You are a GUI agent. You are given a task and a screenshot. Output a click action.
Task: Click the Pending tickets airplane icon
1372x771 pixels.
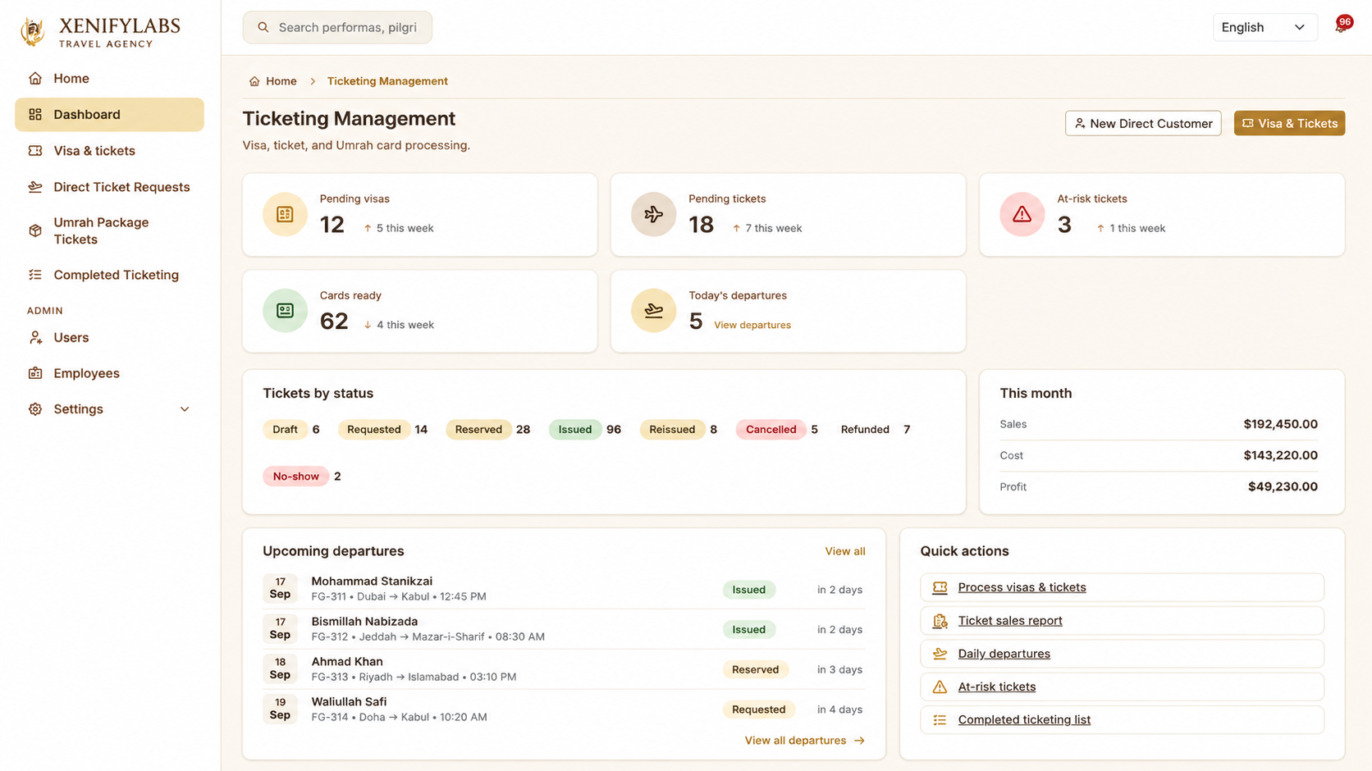point(653,214)
